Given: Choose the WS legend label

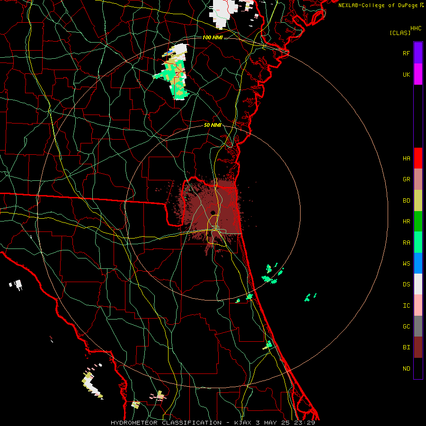Looking at the screenshot, I should point(406,264).
